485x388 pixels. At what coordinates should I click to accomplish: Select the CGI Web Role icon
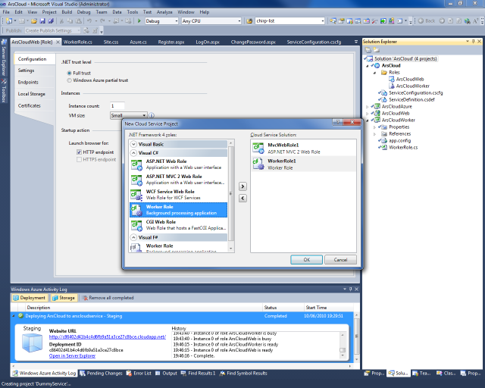click(x=136, y=225)
